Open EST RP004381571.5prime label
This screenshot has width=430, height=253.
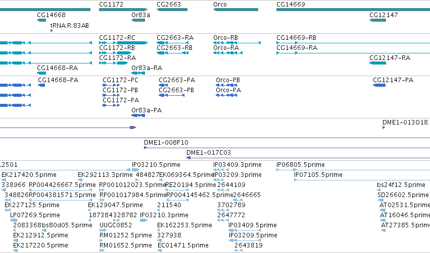click(62, 195)
